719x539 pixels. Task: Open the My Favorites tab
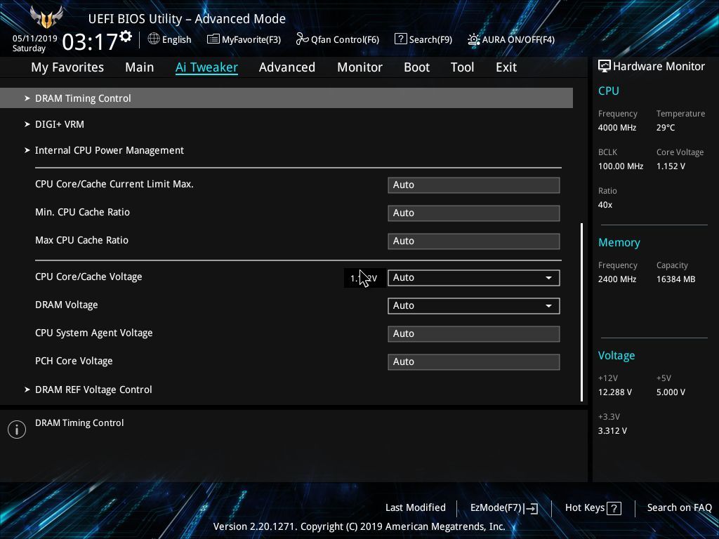[x=67, y=67]
